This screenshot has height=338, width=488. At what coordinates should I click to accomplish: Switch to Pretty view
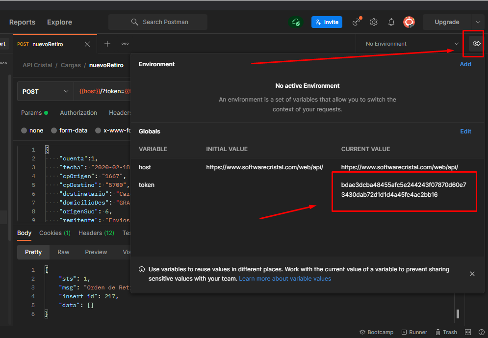click(33, 252)
